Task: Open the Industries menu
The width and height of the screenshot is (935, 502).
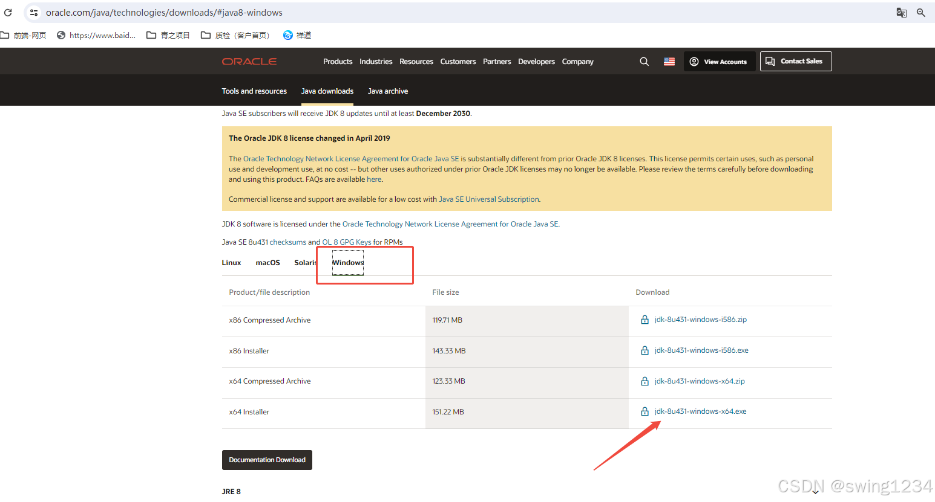Action: pos(376,62)
